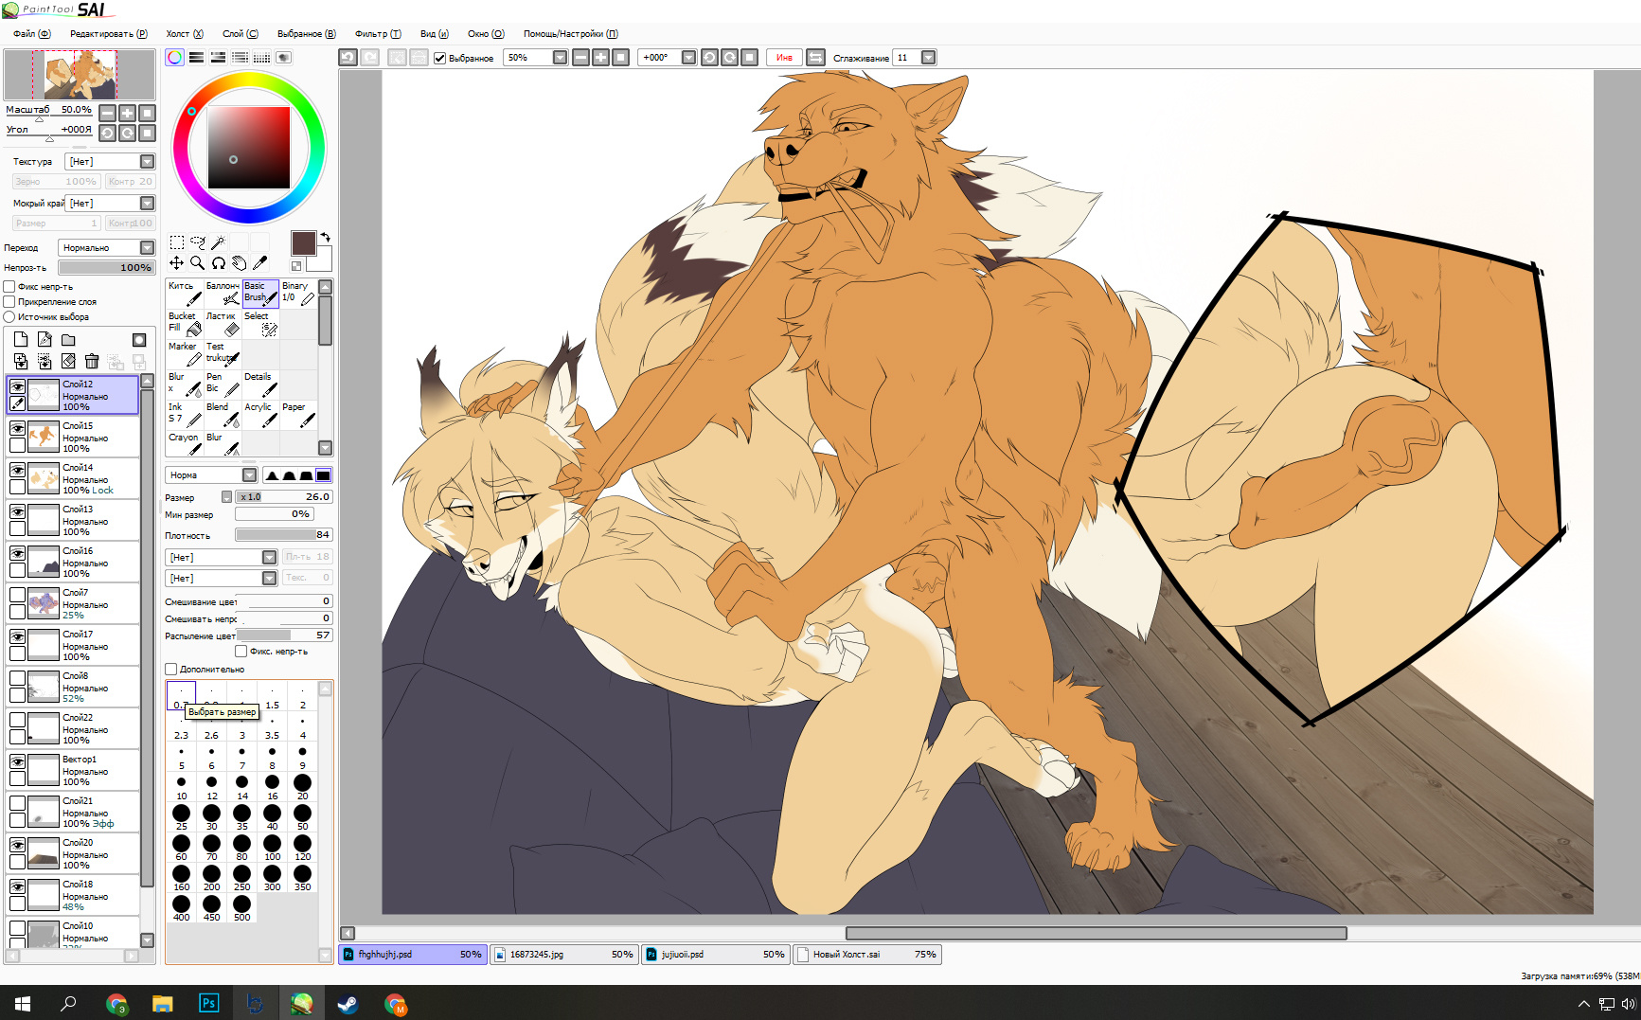The width and height of the screenshot is (1641, 1020).
Task: Hide layer Слой15 with its eye icon
Action: click(x=17, y=428)
